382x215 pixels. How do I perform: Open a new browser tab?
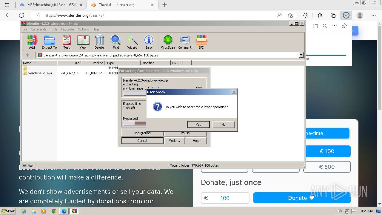164,5
